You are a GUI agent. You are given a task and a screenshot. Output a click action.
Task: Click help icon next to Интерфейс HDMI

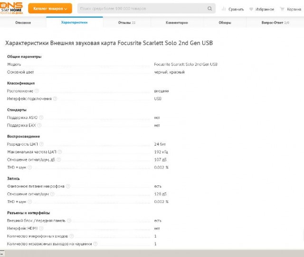pos(41,228)
